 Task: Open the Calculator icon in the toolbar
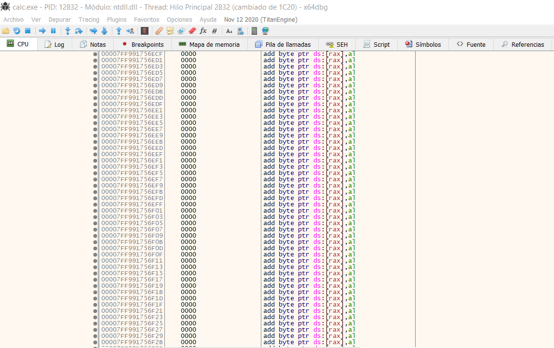[x=254, y=30]
